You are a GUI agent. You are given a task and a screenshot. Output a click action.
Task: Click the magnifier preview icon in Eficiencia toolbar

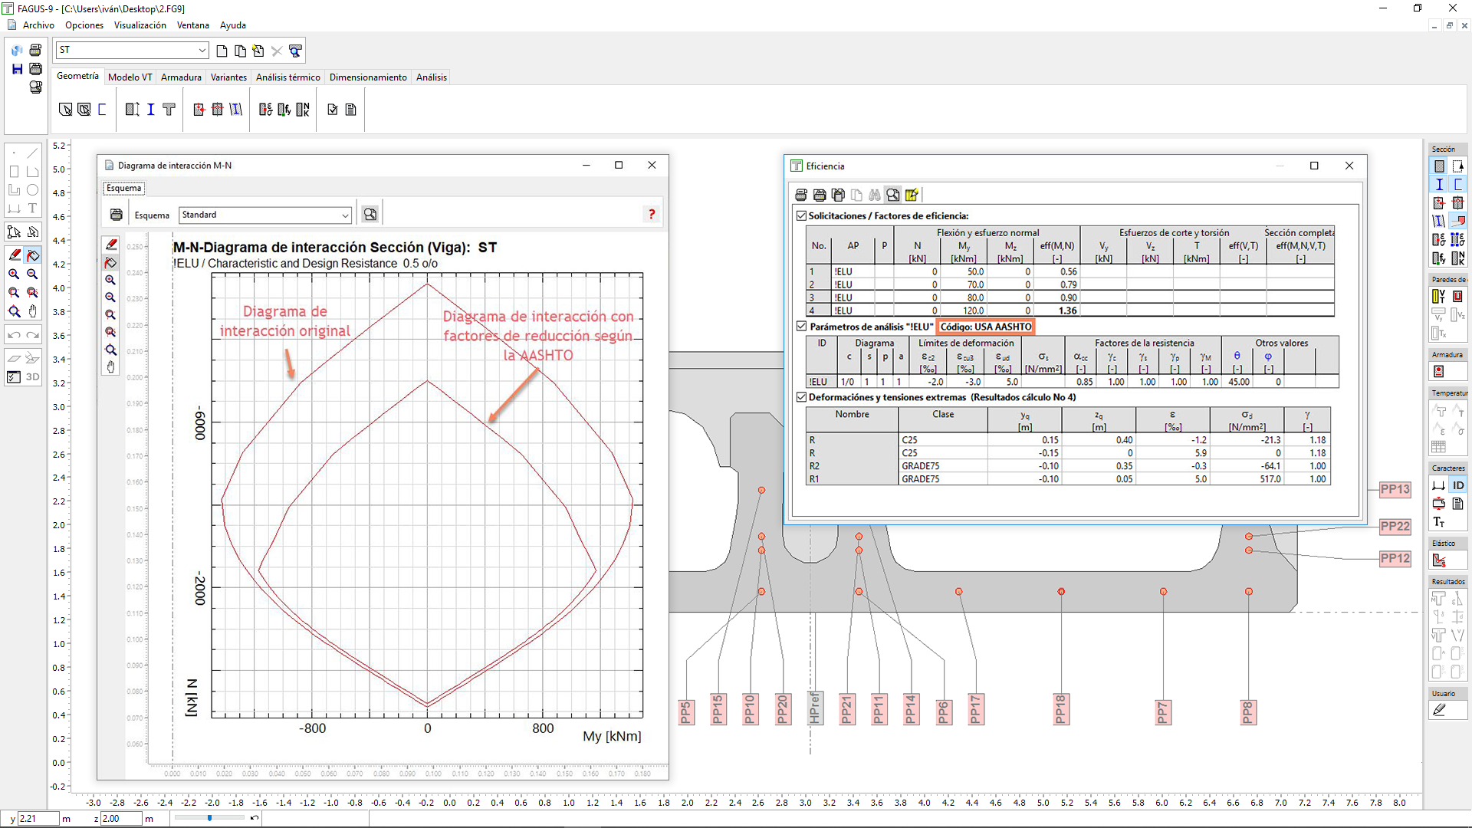click(x=893, y=195)
